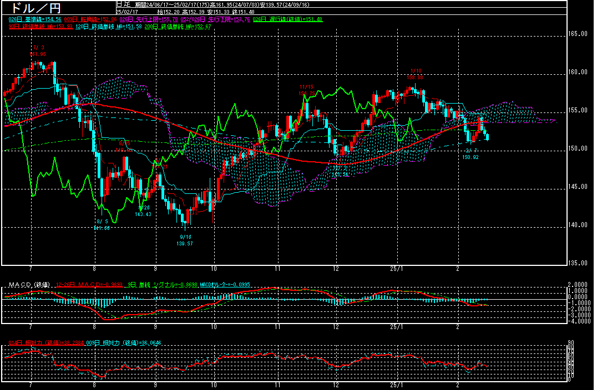Click the 145.00 price axis label

point(578,187)
